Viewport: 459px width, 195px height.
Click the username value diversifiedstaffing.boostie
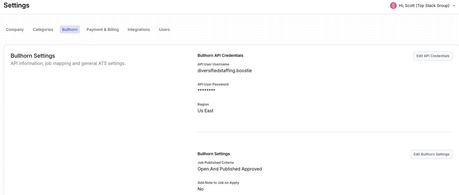pyautogui.click(x=225, y=71)
